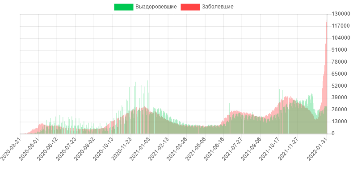Screen dimensions: 353x178
Task: Click the 2021-07-27 x-axis date label
Action: pyautogui.click(x=233, y=149)
